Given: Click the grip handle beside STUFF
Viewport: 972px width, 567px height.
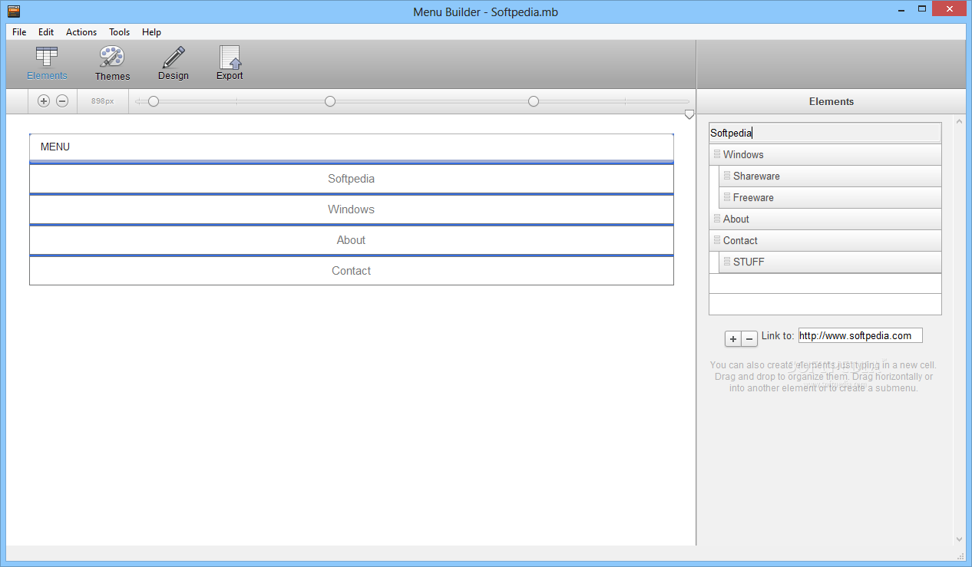Looking at the screenshot, I should (x=727, y=262).
